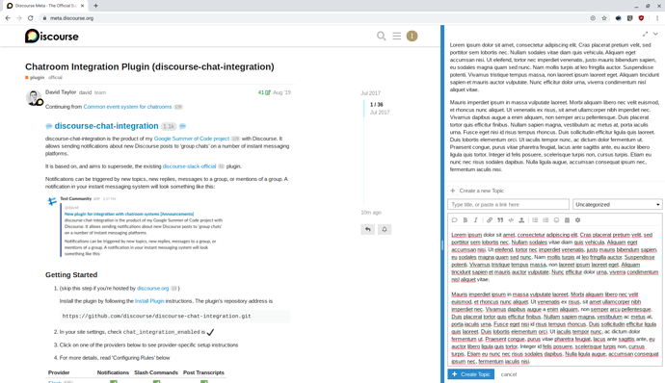Click the Aug '19 post date
665x383 pixels.
pos(282,92)
